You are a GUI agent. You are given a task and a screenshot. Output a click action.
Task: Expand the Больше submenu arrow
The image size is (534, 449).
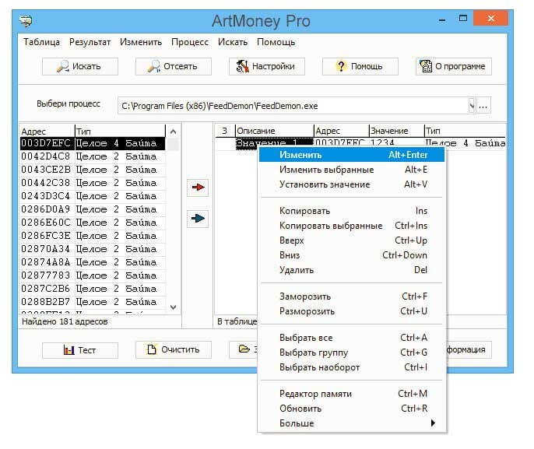pos(433,423)
